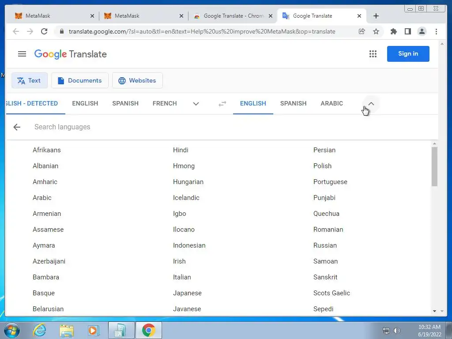Pick Hindi from the language list
Screen dimensions: 452x339
point(181,150)
